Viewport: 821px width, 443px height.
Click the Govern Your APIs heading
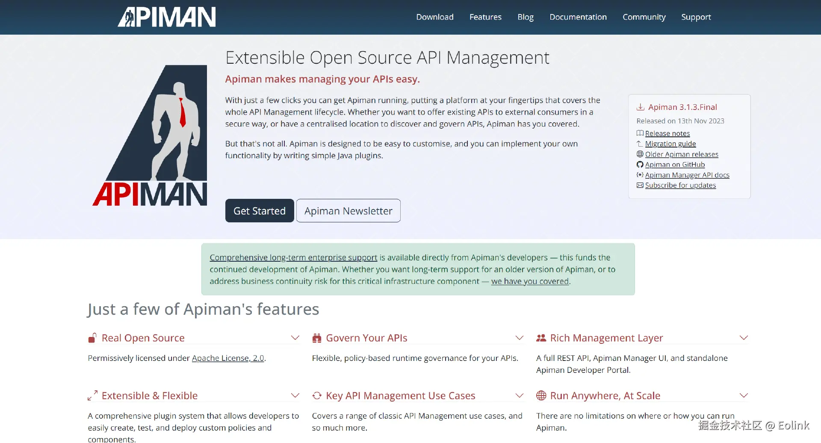[x=366, y=338]
